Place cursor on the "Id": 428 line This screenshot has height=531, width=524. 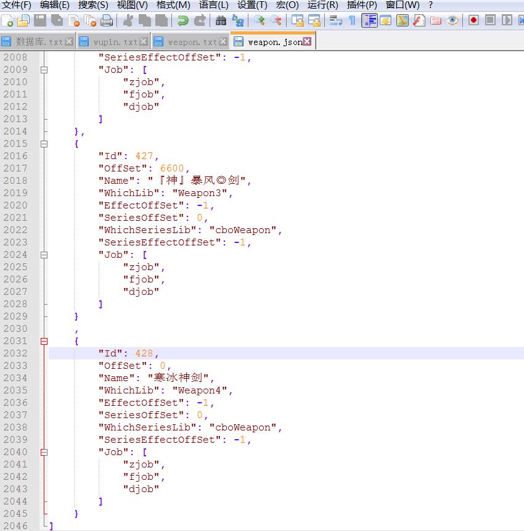(x=287, y=353)
